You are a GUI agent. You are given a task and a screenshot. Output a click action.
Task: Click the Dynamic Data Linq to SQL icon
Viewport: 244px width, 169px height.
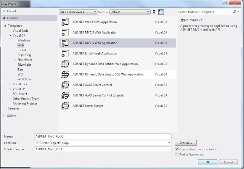pyautogui.click(x=65, y=74)
